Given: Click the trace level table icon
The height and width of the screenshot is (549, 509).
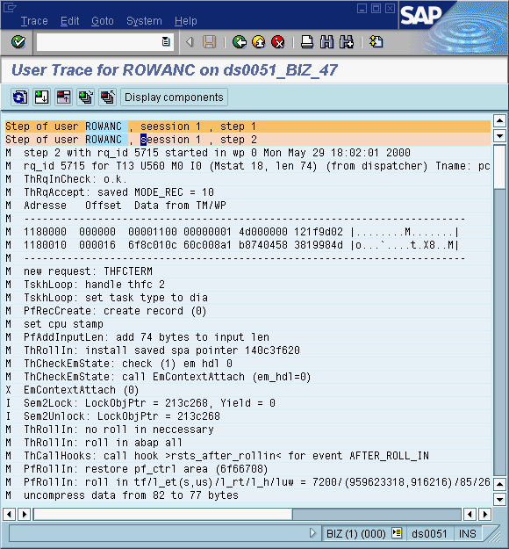Looking at the screenshot, I should pyautogui.click(x=64, y=97).
